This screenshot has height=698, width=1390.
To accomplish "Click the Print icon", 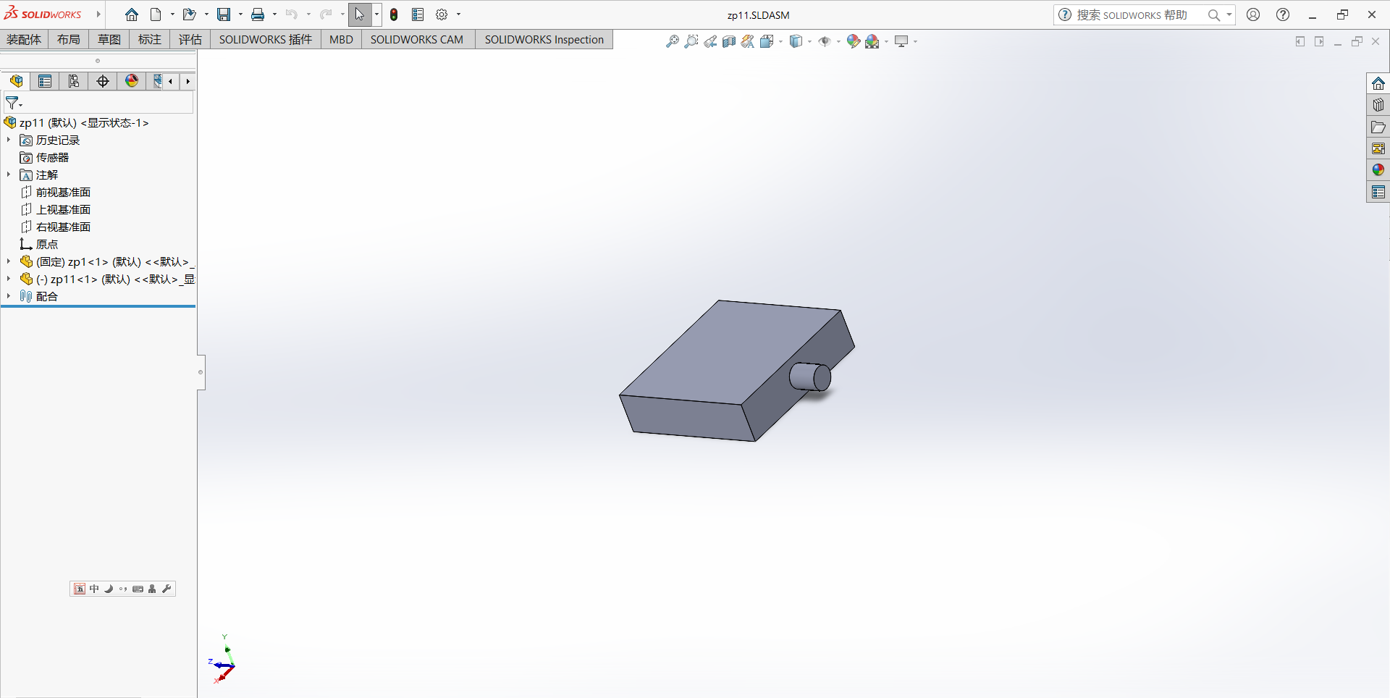I will tap(258, 14).
